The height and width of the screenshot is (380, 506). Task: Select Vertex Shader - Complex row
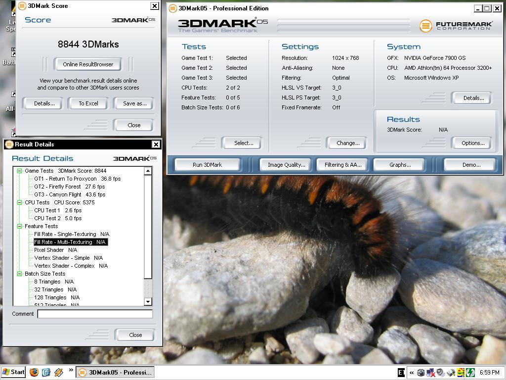point(71,266)
